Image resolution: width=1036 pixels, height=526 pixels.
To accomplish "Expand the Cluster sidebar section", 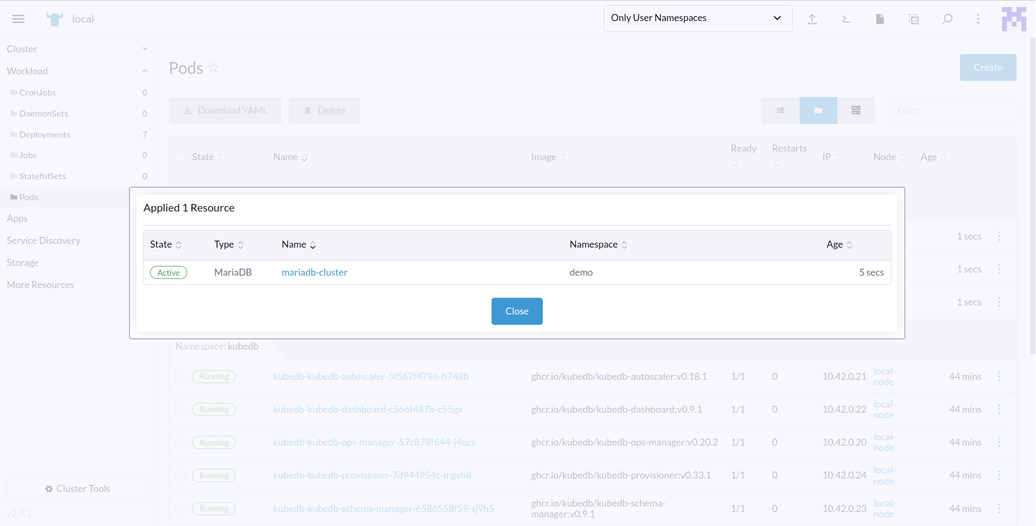I will coord(76,49).
